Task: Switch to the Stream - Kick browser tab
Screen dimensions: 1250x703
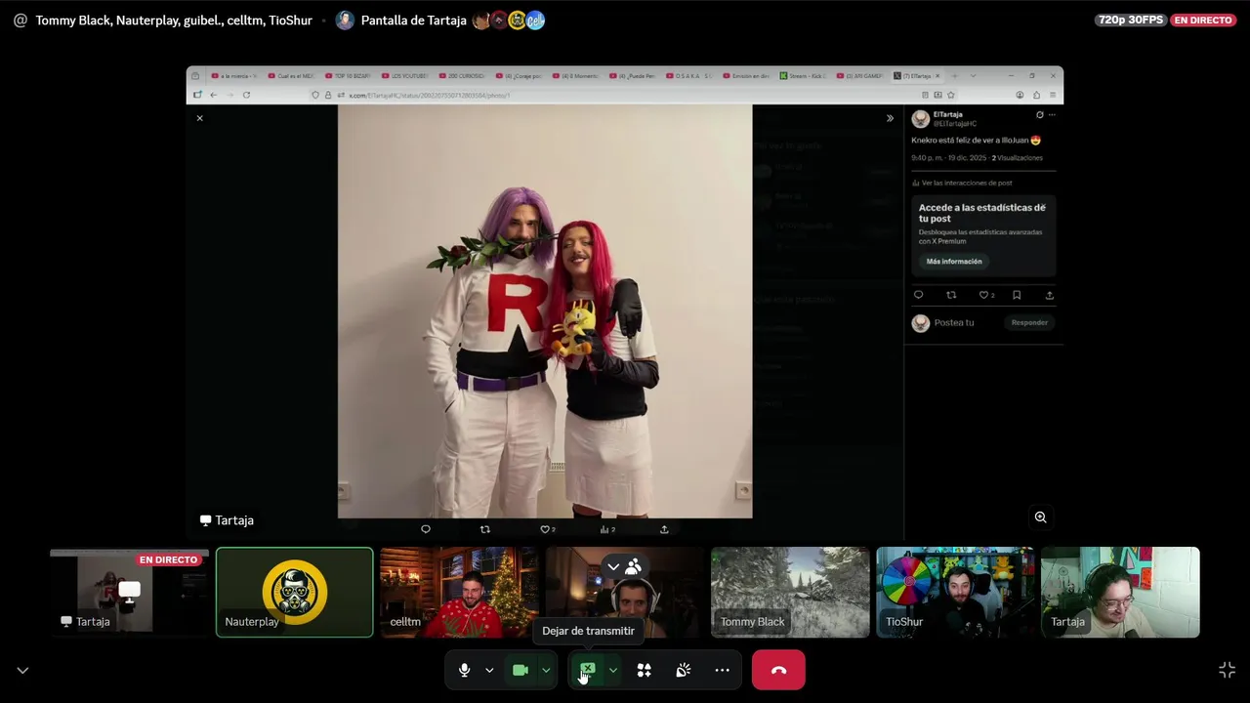Action: pos(805,75)
